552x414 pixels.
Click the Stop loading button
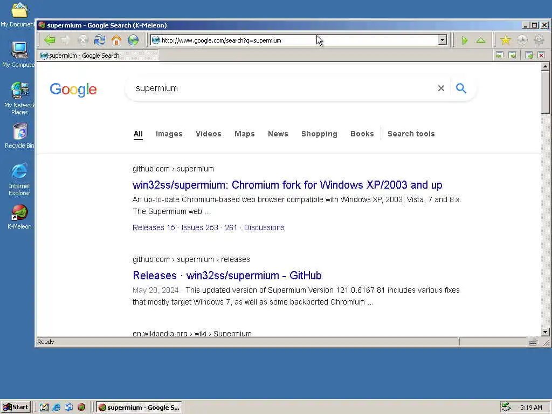pyautogui.click(x=82, y=40)
